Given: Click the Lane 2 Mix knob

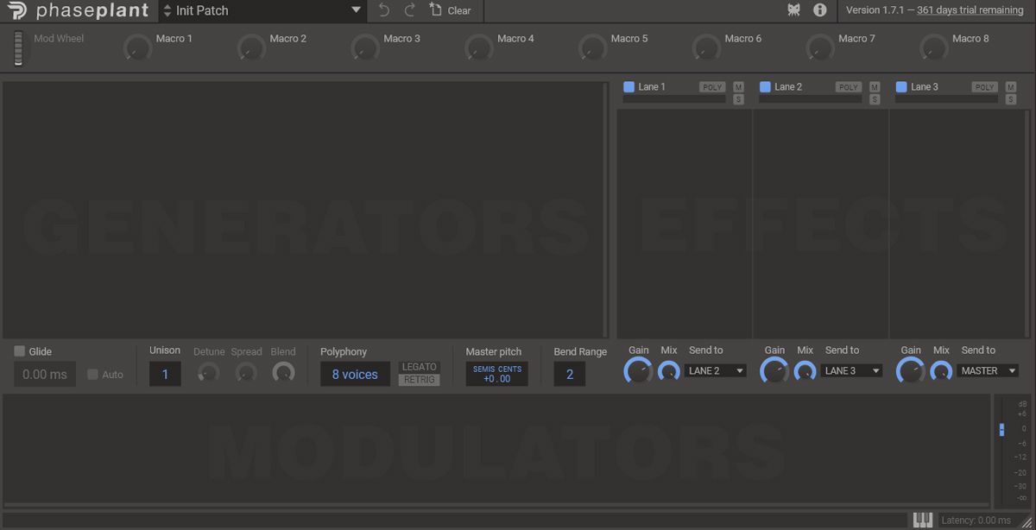Looking at the screenshot, I should tap(805, 372).
